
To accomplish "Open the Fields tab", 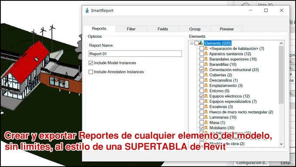I will pyautogui.click(x=163, y=29).
